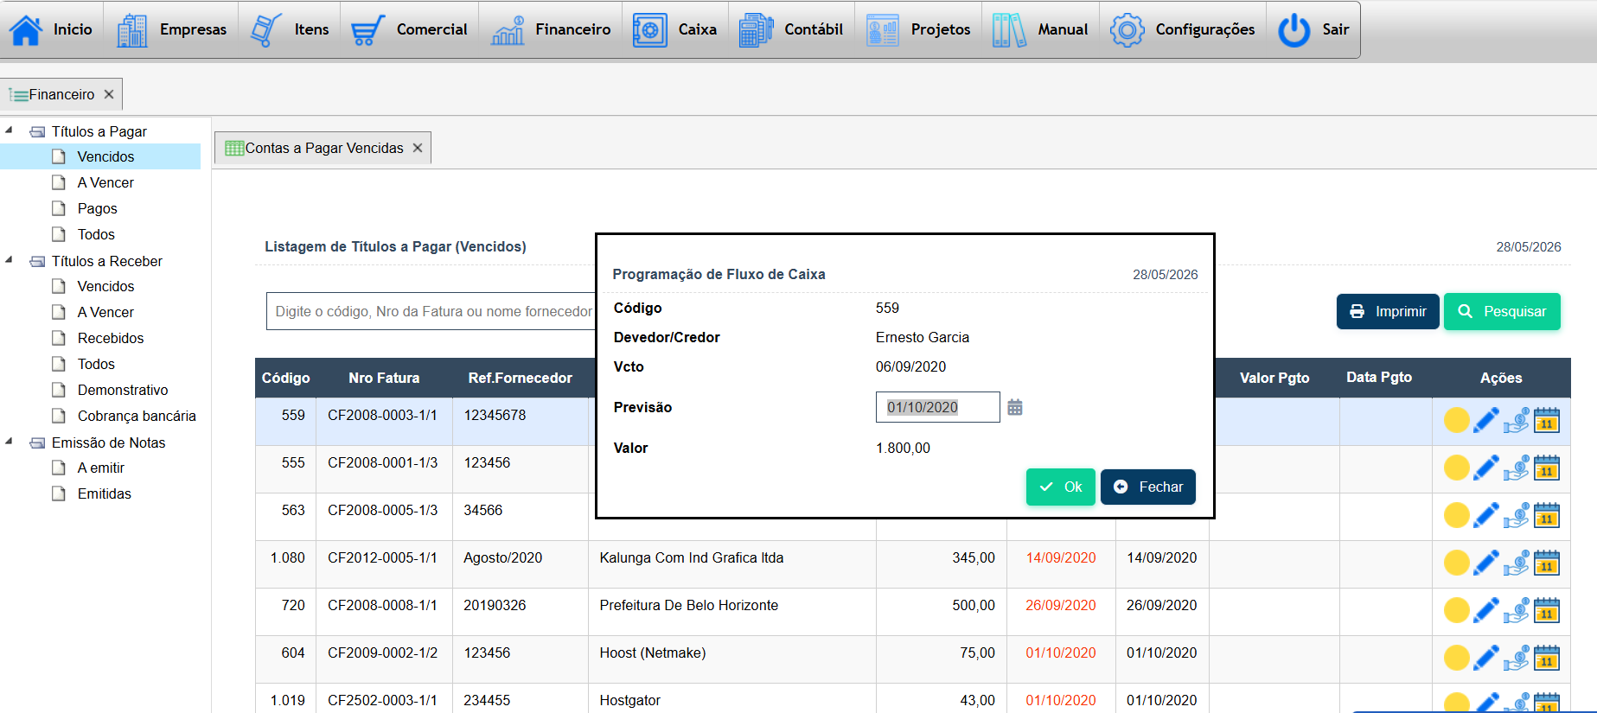
Task: Click the pencil edit icon in Kalunga row
Action: tap(1486, 563)
